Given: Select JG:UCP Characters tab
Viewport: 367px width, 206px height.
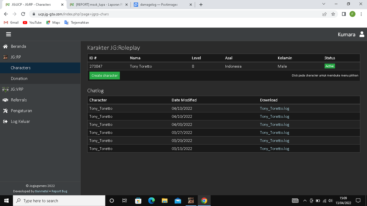Looking at the screenshot, I should [x=34, y=5].
